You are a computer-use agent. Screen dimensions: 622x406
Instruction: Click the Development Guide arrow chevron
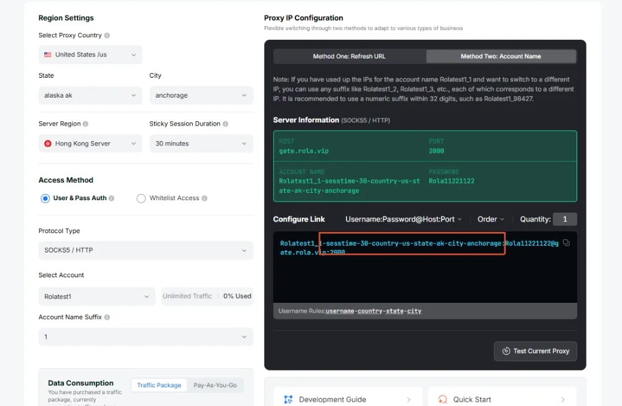409,400
